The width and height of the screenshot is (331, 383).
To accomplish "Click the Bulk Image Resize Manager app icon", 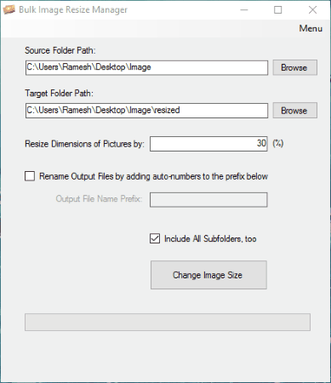I will pos(9,9).
